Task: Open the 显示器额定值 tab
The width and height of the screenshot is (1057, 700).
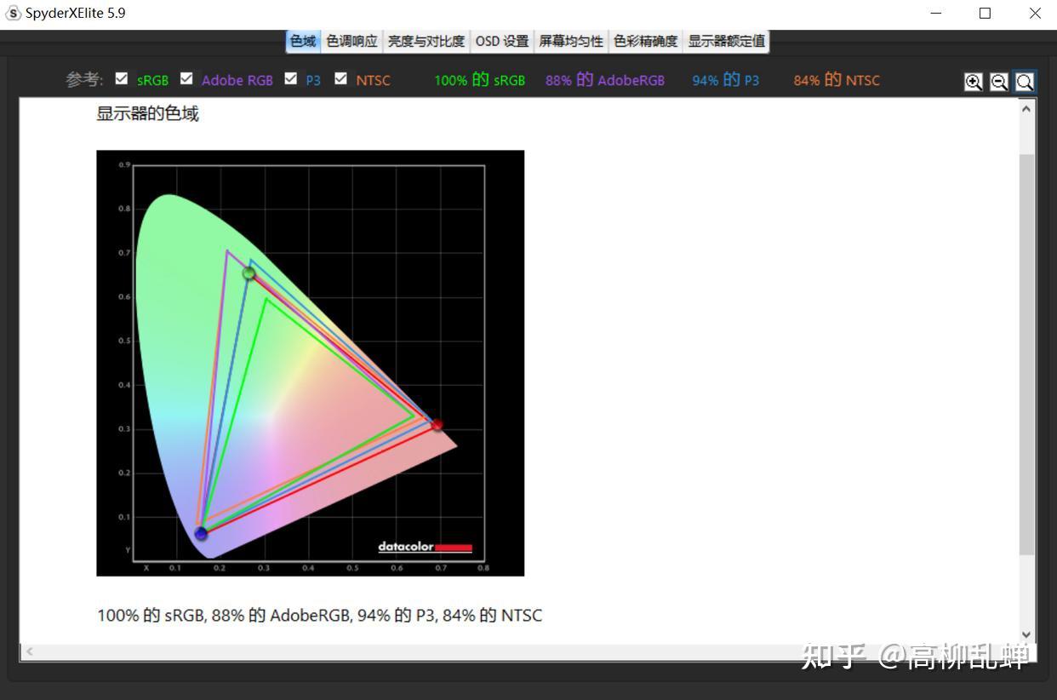Action: click(x=727, y=41)
